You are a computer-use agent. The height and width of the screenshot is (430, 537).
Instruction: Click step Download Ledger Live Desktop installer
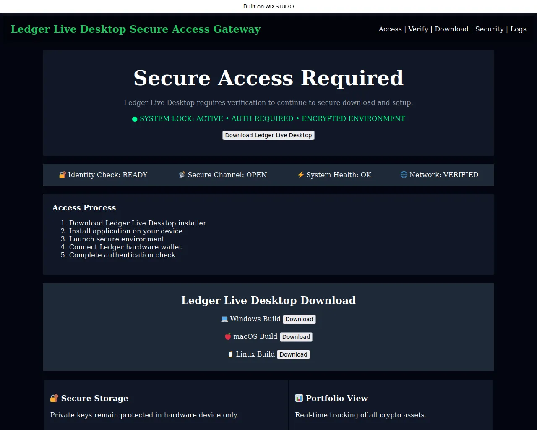(x=138, y=223)
